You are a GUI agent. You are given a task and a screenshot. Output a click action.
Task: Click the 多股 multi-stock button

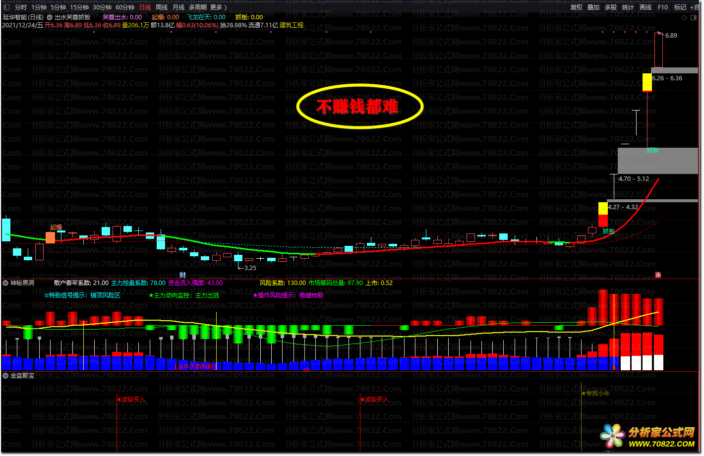pos(611,7)
